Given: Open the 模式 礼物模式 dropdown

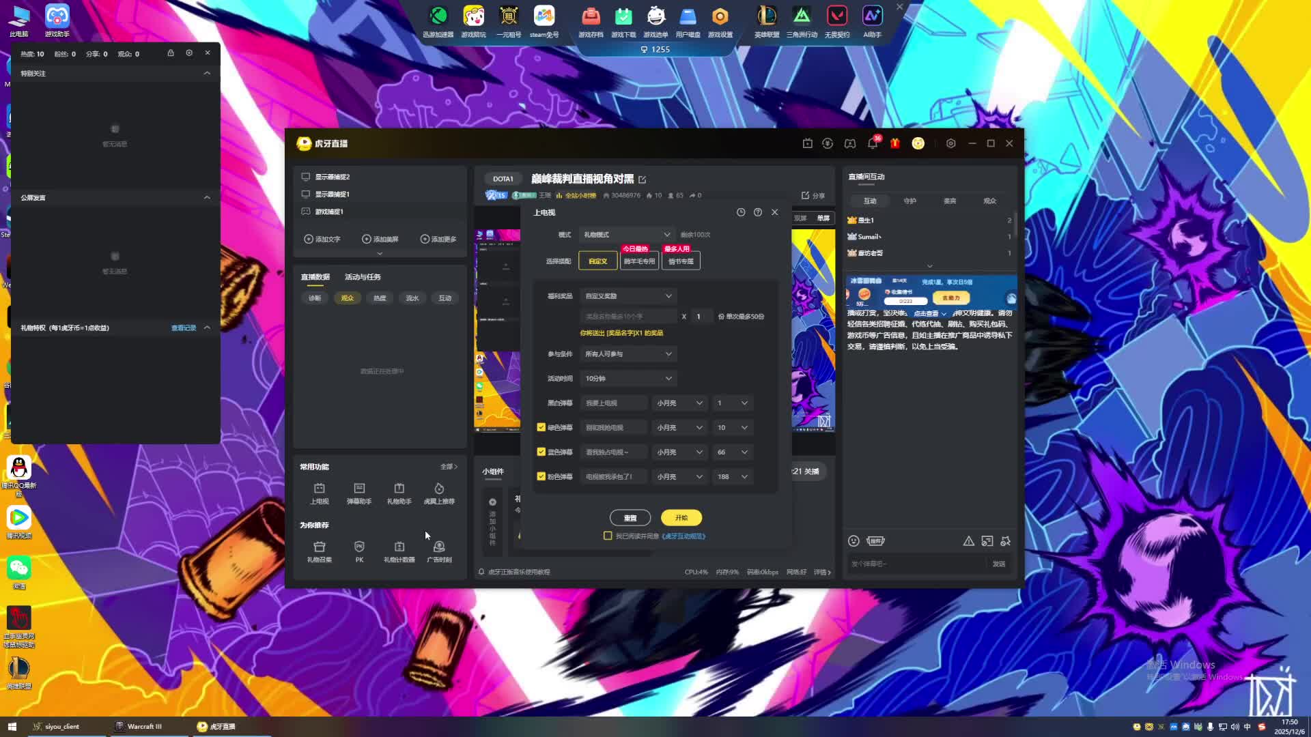Looking at the screenshot, I should click(626, 235).
